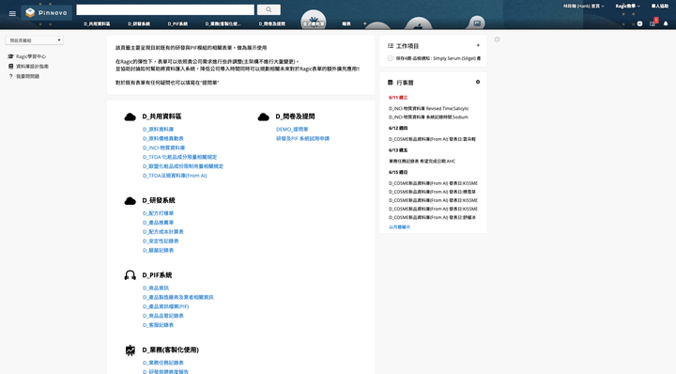Focus the top search input field

165,9
